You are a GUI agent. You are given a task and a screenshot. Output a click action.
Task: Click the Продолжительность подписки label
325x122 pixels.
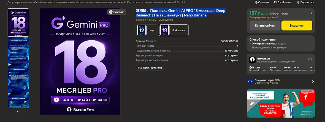(153, 50)
